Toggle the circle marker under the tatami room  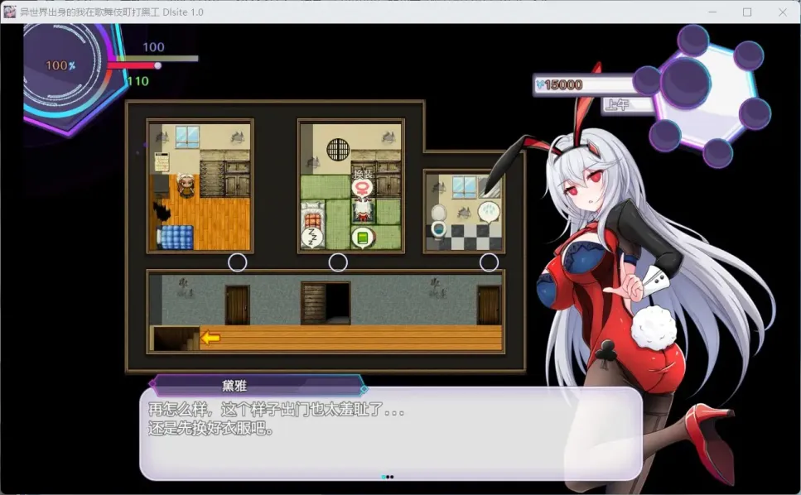[337, 262]
